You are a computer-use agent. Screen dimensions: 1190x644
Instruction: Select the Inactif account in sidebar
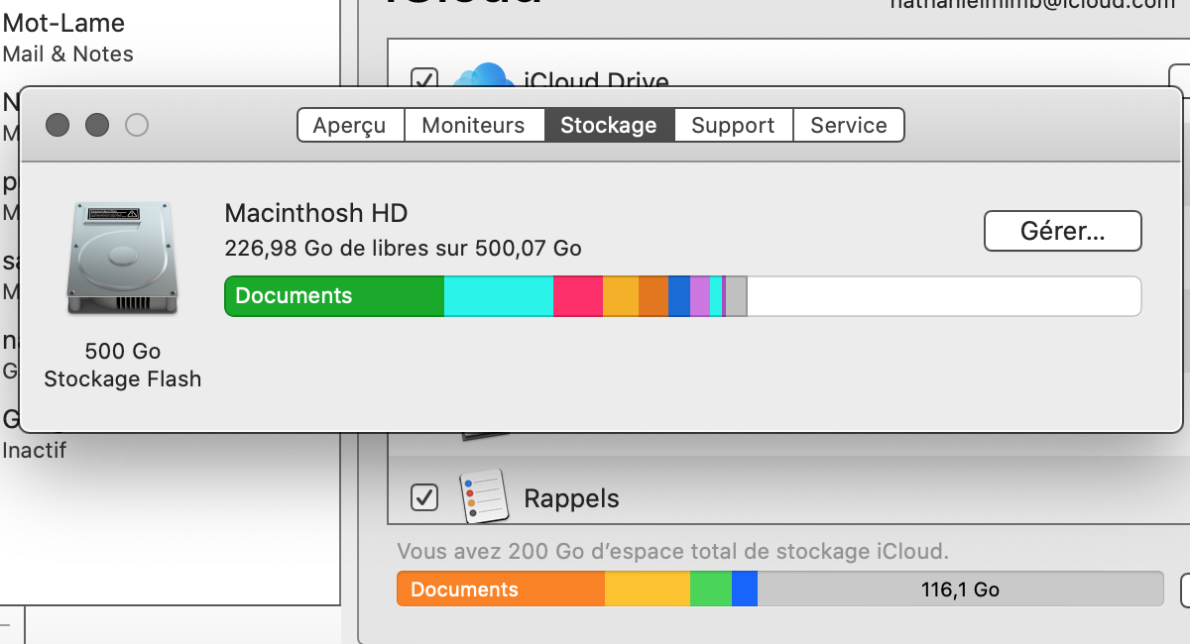34,436
